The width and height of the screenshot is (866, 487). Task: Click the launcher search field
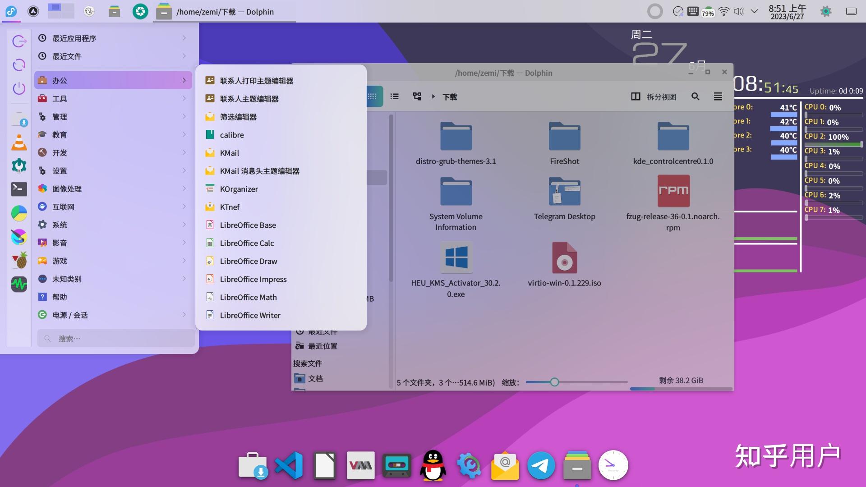[x=115, y=338]
